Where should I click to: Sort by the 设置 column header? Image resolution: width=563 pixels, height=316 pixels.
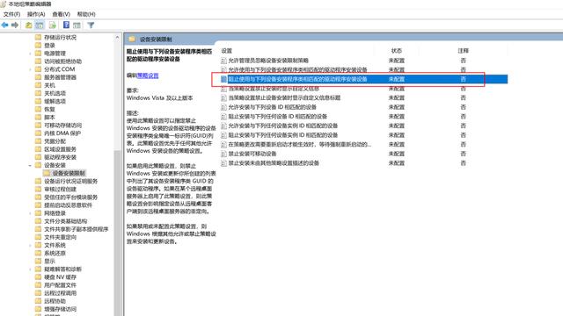tap(227, 51)
